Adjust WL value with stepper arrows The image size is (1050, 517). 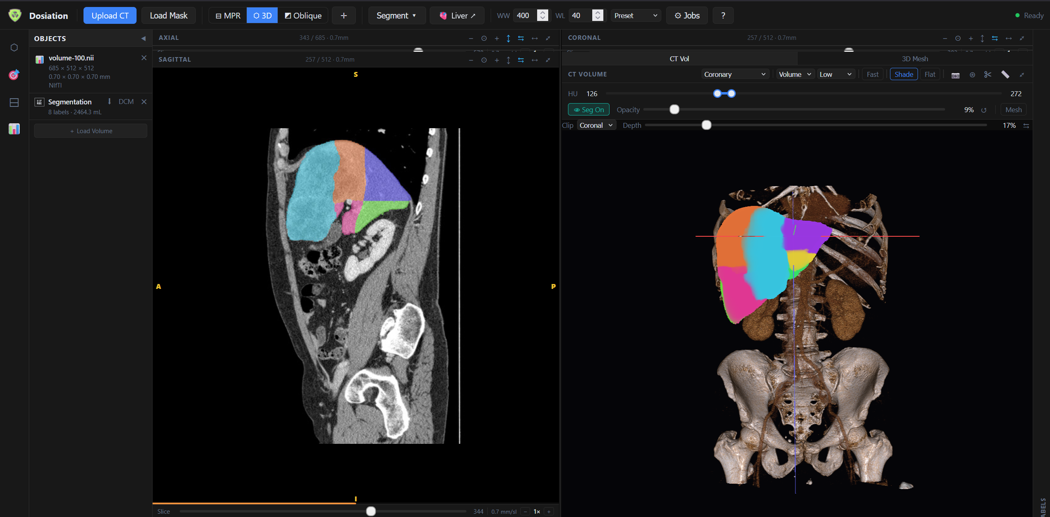[598, 16]
